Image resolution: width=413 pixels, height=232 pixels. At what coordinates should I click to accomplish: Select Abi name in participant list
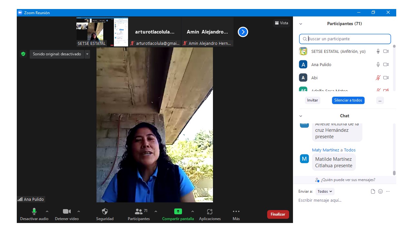(x=315, y=78)
